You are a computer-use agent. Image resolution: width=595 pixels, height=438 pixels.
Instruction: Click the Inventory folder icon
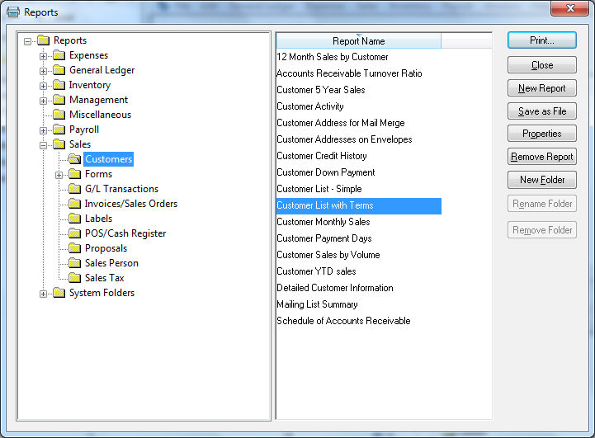coord(59,85)
